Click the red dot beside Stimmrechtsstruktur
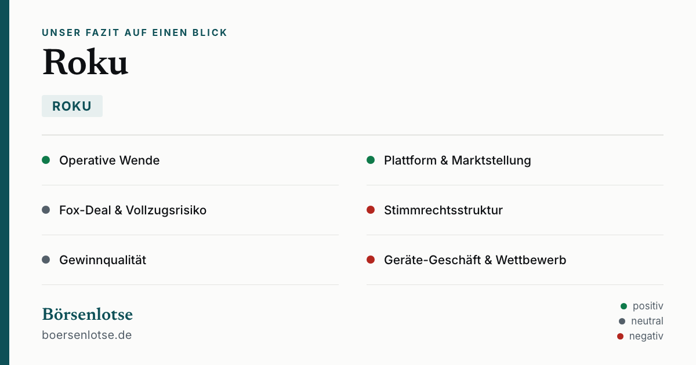 371,210
